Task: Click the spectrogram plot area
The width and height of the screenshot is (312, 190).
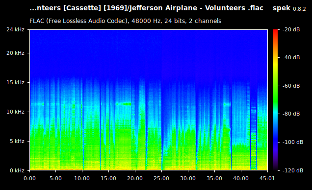Action: tap(149, 100)
